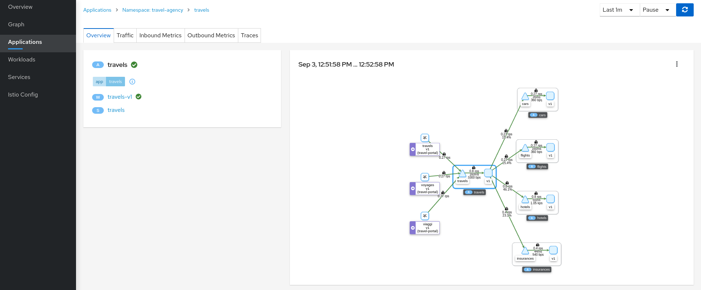Click the blue refresh button

point(685,10)
